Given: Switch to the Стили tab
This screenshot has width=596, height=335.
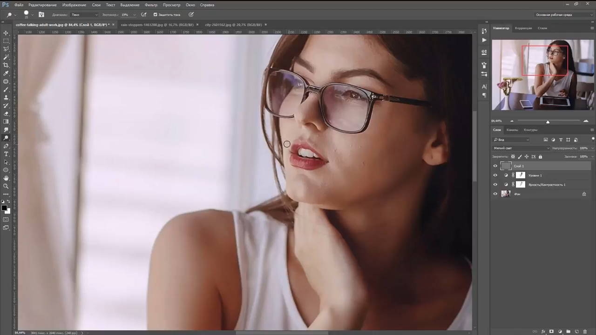Looking at the screenshot, I should [542, 28].
